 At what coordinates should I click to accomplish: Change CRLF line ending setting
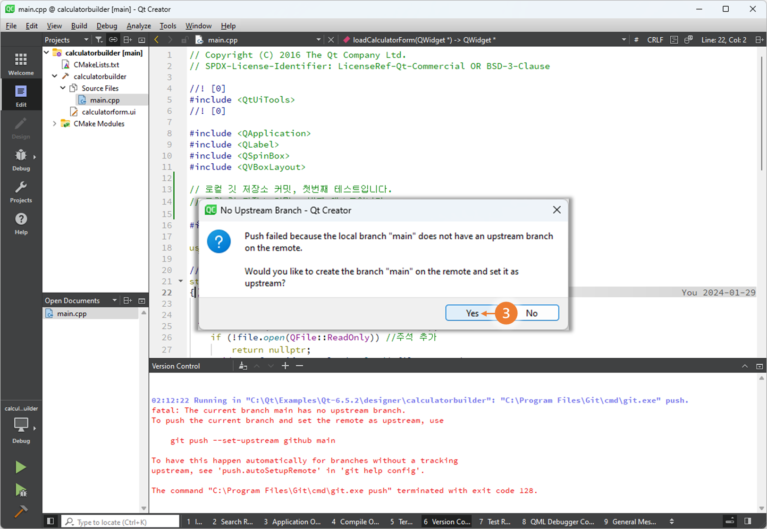click(655, 40)
